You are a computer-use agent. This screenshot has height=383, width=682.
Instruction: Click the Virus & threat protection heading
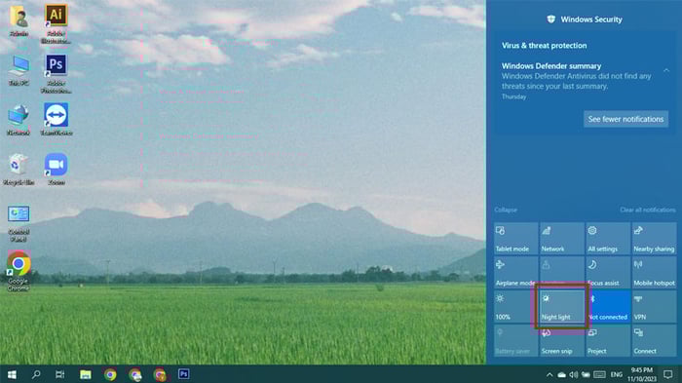(544, 45)
